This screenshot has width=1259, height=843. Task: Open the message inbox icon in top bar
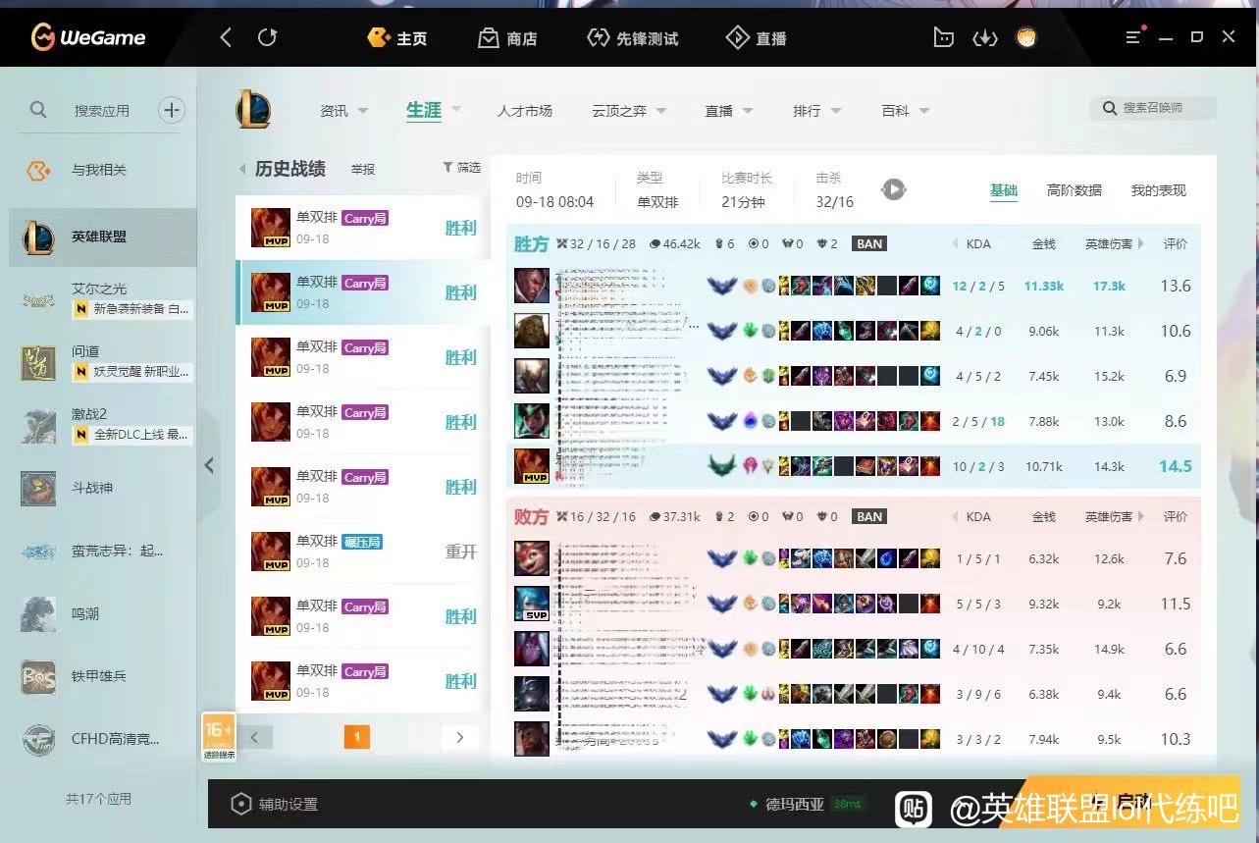tap(943, 38)
